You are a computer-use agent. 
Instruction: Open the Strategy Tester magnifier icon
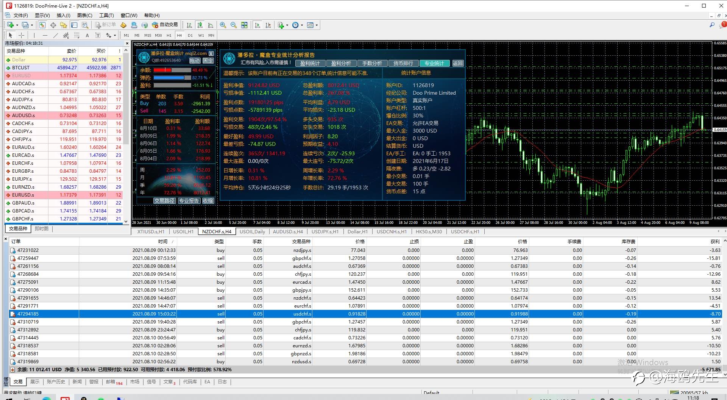coord(85,25)
